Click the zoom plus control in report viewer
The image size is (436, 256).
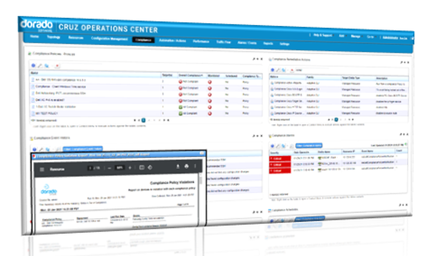129,168
